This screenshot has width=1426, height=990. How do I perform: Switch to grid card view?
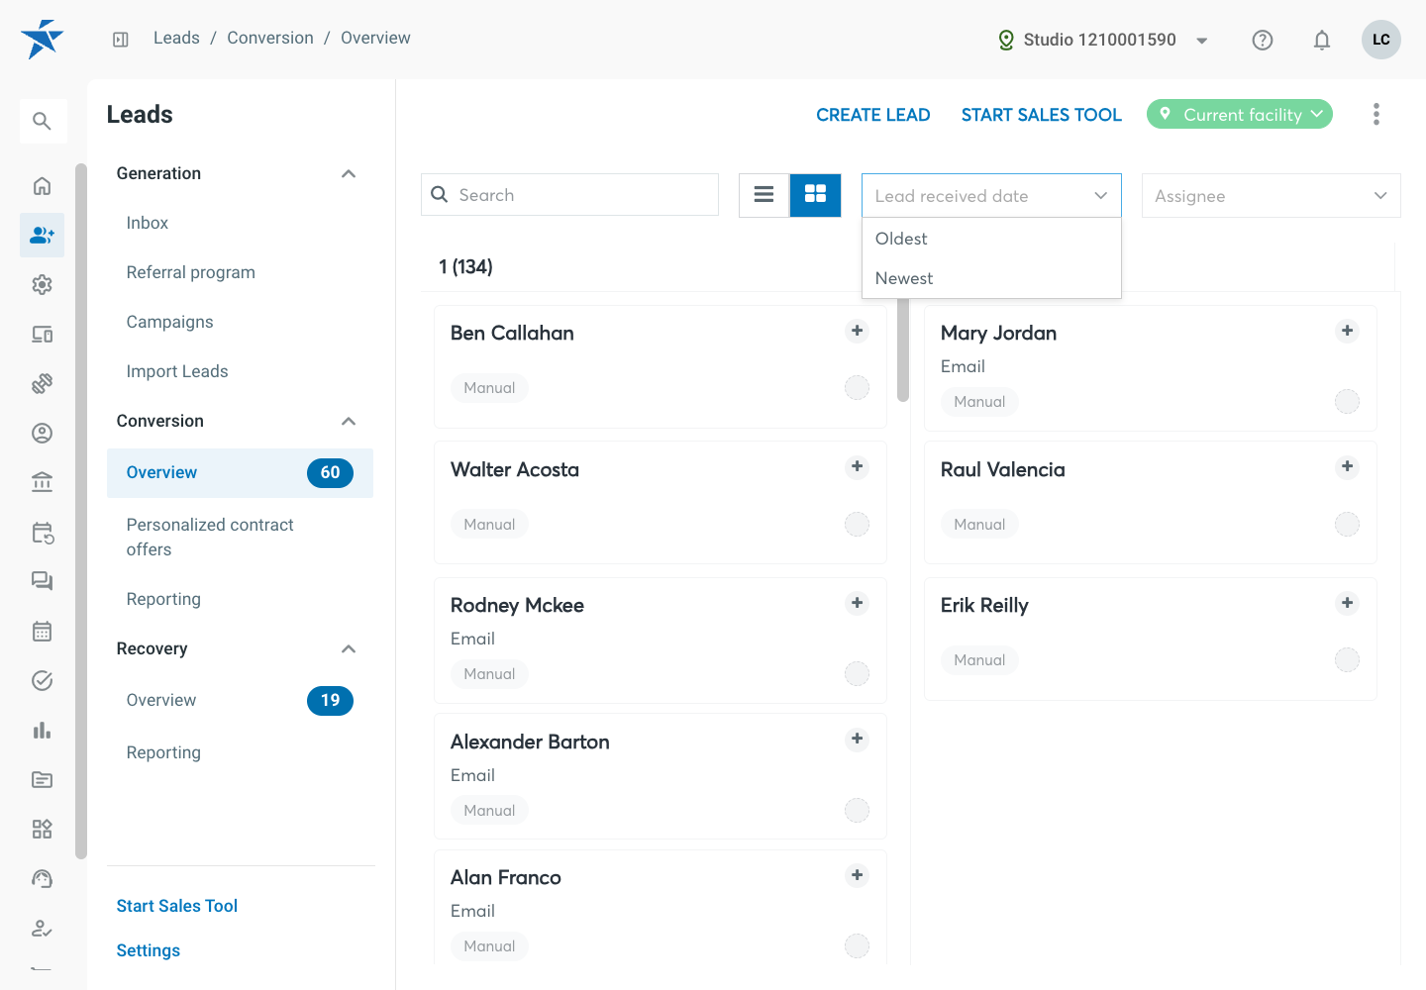point(815,195)
